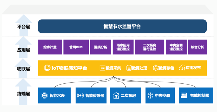Open the 雨水回用运行监控 module box

coord(123,47)
